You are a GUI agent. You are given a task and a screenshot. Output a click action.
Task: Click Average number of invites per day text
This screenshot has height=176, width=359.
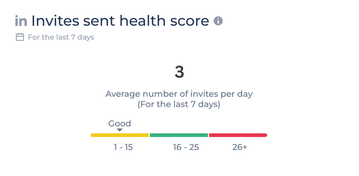coord(179,94)
